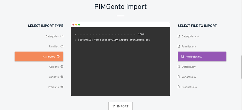Click the cube icon beside Categories
This screenshot has height=110, width=242.
point(62,36)
